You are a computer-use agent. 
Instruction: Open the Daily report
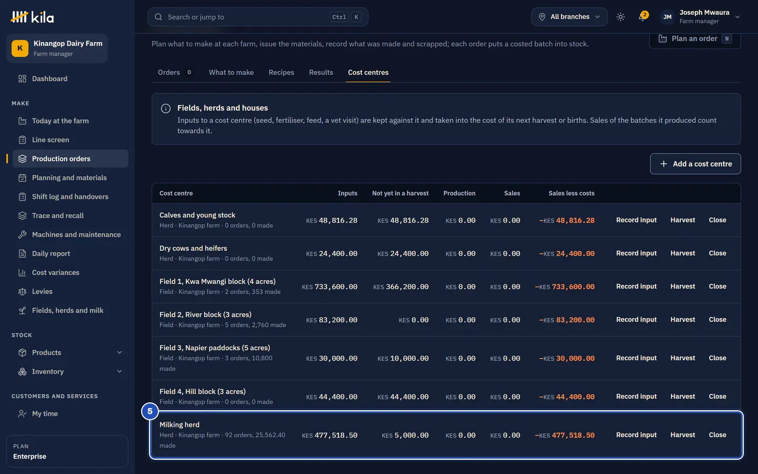[x=67, y=253]
